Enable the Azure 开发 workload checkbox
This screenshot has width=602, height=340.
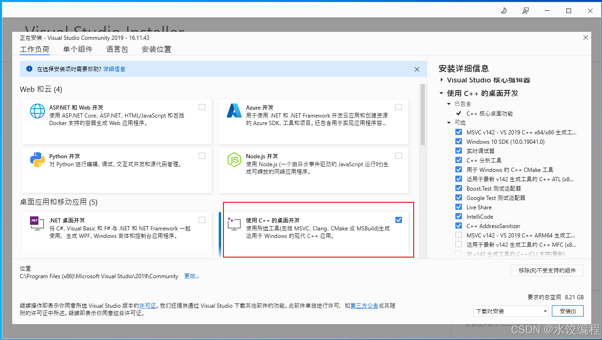tap(399, 107)
